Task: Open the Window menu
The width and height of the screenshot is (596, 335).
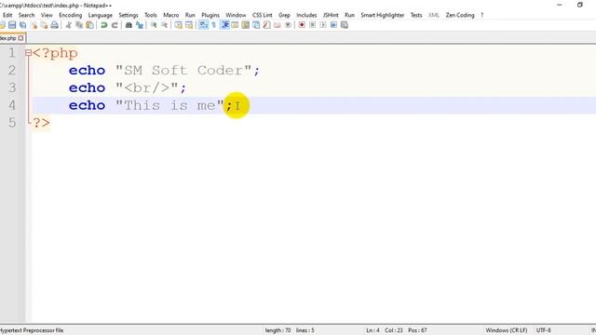Action: click(x=236, y=15)
